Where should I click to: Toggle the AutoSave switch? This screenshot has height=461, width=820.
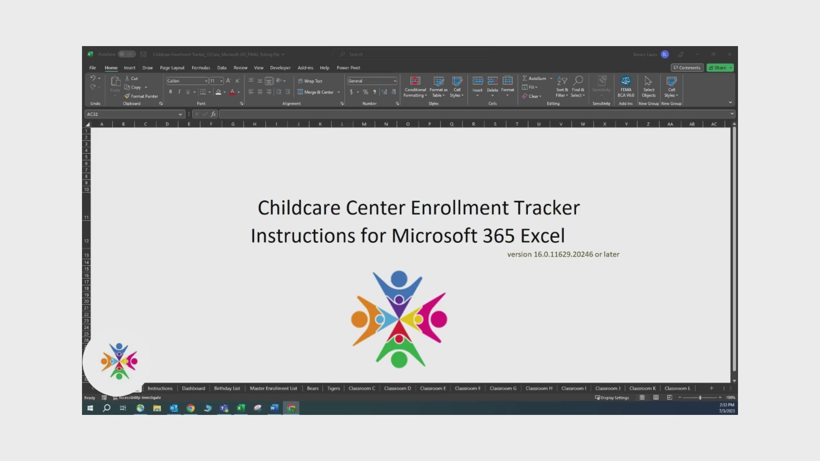click(127, 54)
